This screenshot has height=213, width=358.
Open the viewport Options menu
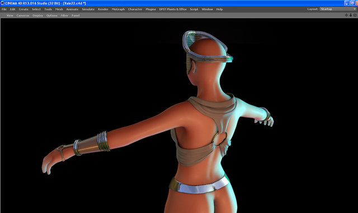52,16
